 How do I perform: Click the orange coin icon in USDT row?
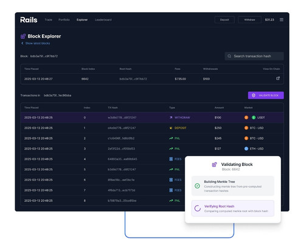coord(246,117)
